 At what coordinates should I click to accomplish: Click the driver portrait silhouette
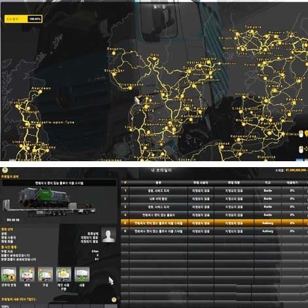click(x=109, y=235)
